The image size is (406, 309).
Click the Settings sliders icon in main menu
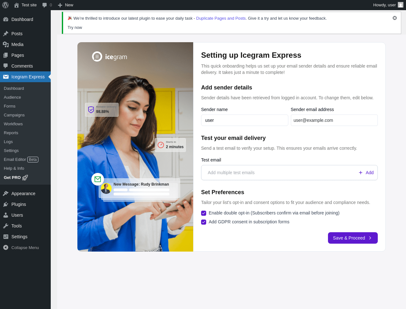[x=6, y=237]
